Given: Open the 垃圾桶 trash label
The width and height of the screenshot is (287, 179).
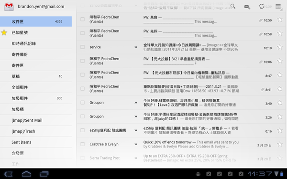Looking at the screenshot, I should [x=36, y=109].
